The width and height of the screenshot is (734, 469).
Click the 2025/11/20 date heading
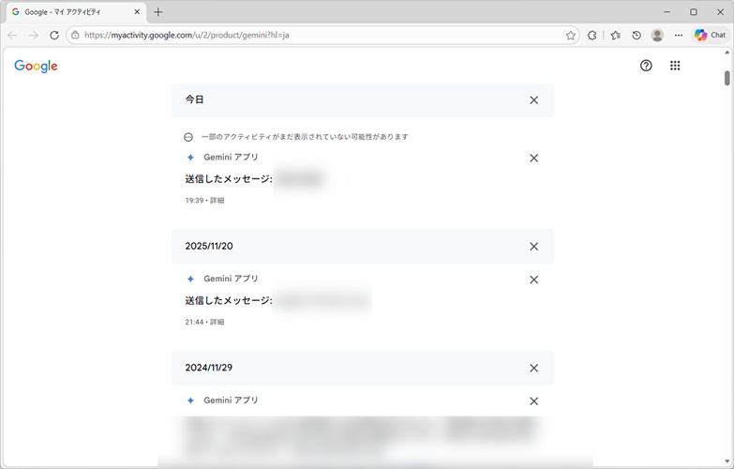(x=209, y=247)
